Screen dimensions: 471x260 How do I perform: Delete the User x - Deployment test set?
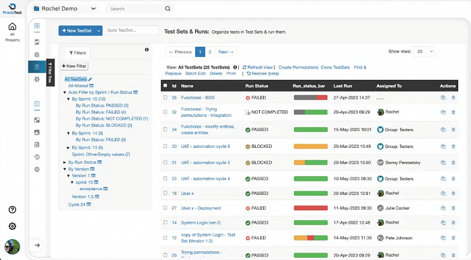click(x=454, y=208)
